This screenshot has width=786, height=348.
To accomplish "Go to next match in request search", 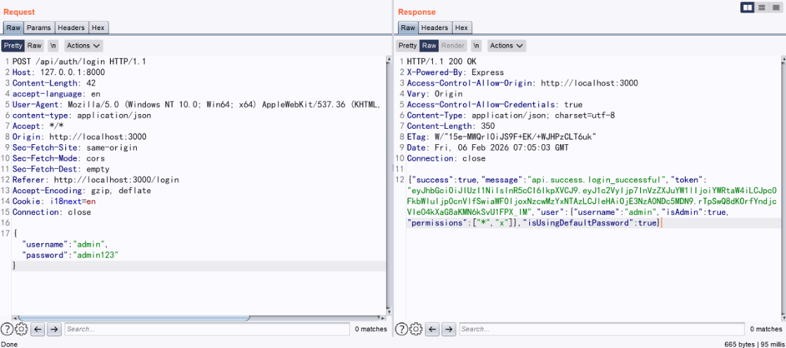I will coord(54,329).
